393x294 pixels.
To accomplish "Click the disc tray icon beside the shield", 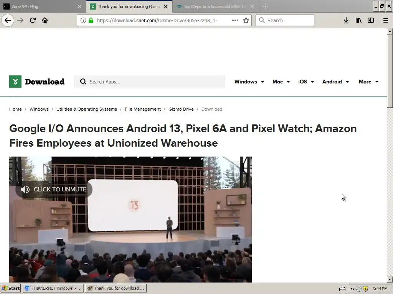I will click(x=359, y=289).
